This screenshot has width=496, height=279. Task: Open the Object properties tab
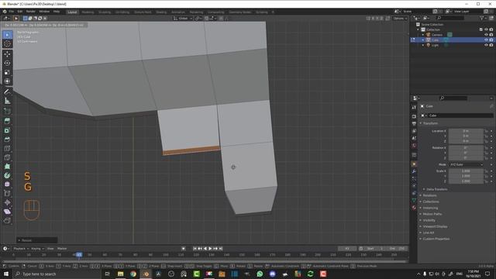pos(414,164)
